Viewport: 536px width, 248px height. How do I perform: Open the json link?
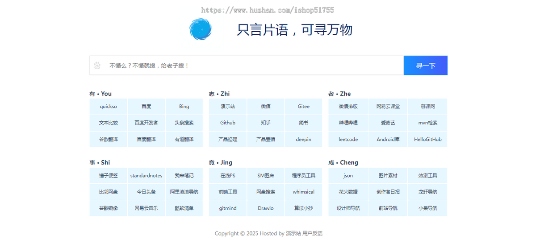coord(348,176)
